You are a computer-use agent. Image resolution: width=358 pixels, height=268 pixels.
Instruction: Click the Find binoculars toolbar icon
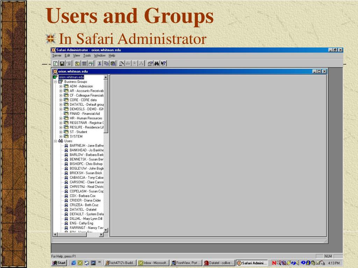[x=157, y=64]
